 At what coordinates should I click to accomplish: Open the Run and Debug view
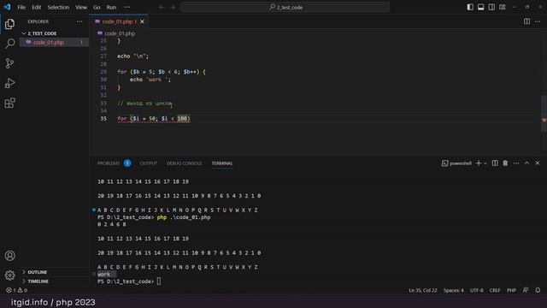9,83
